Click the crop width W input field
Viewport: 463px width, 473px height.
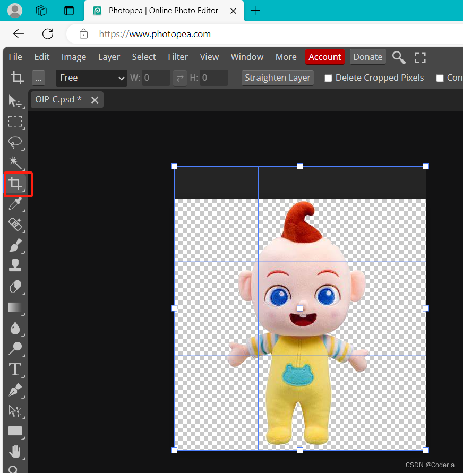point(156,78)
